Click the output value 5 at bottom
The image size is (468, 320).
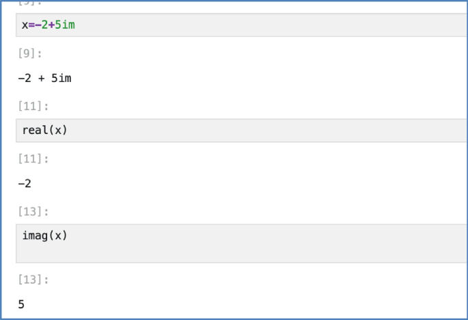(21, 304)
